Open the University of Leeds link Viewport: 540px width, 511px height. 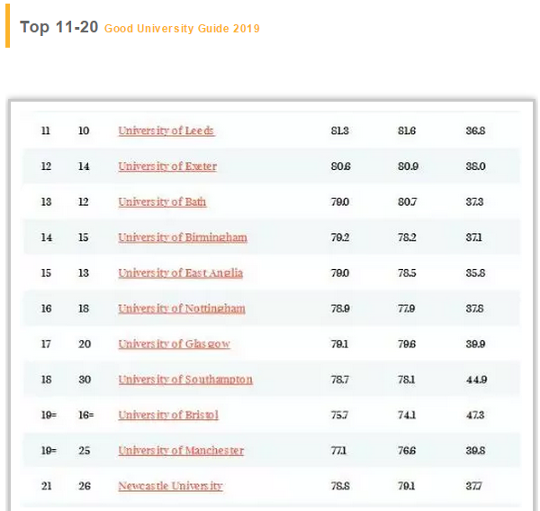[x=166, y=131]
